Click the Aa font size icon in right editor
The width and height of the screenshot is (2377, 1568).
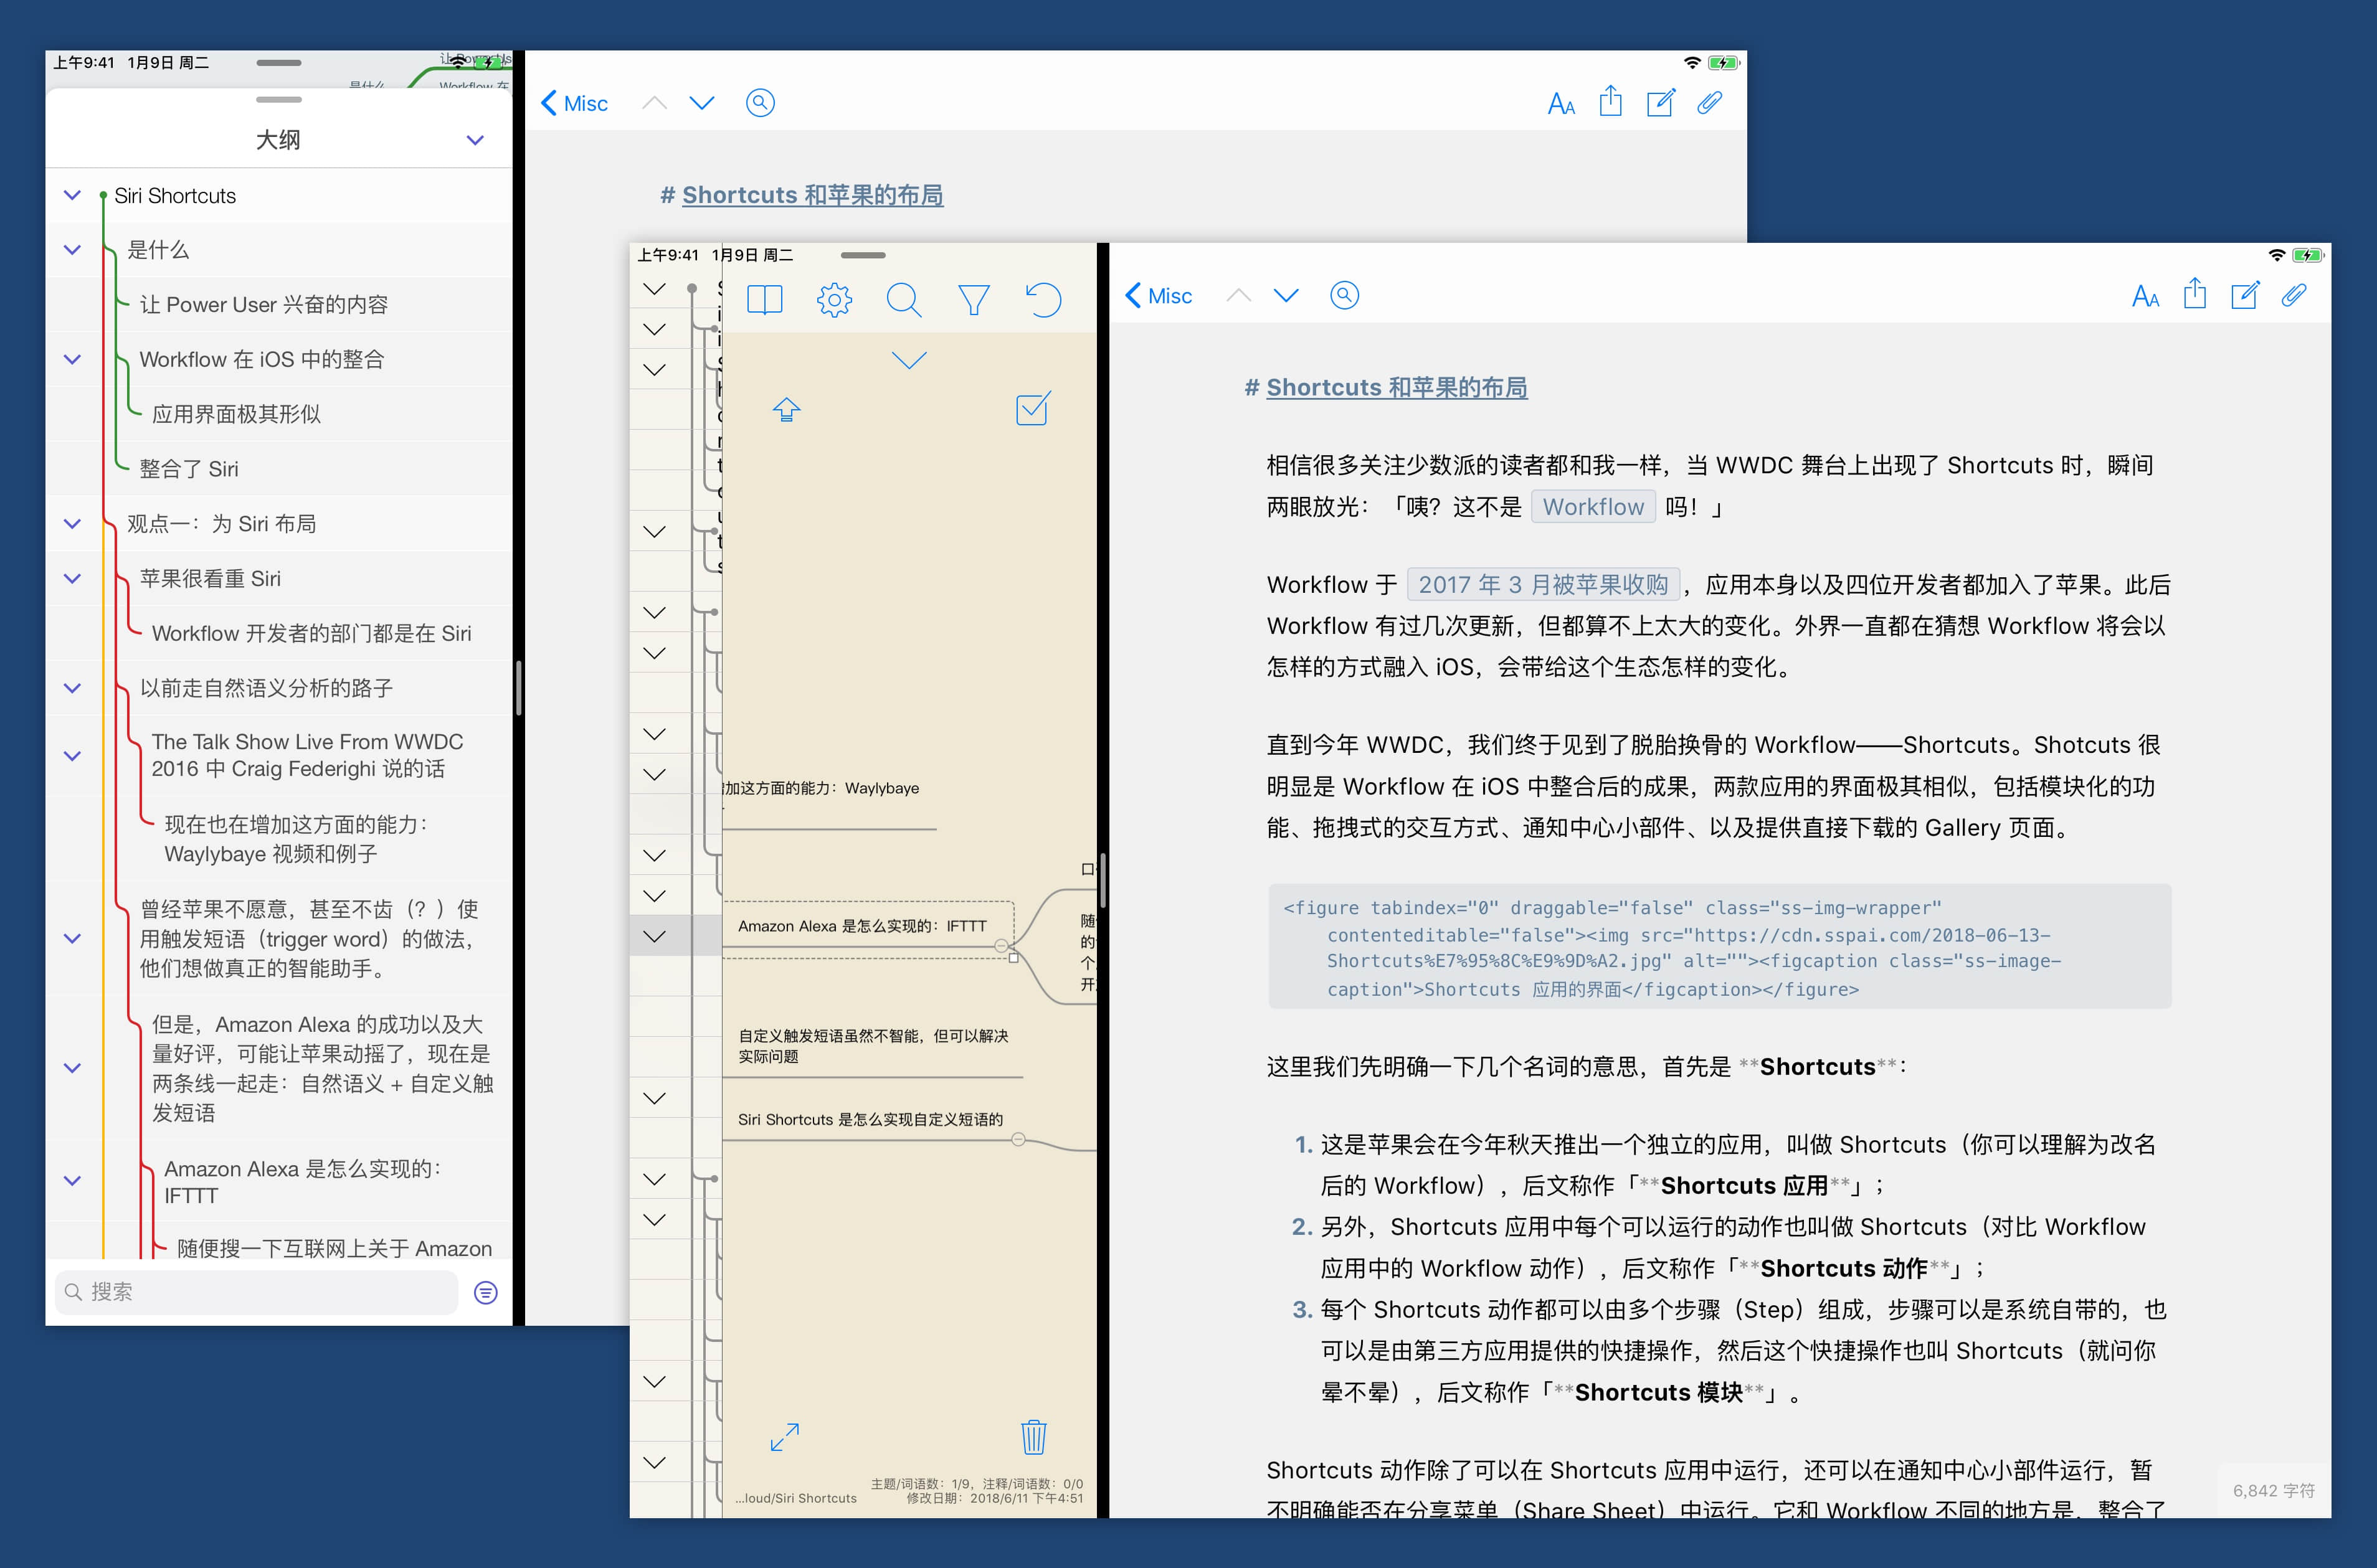pyautogui.click(x=2145, y=296)
